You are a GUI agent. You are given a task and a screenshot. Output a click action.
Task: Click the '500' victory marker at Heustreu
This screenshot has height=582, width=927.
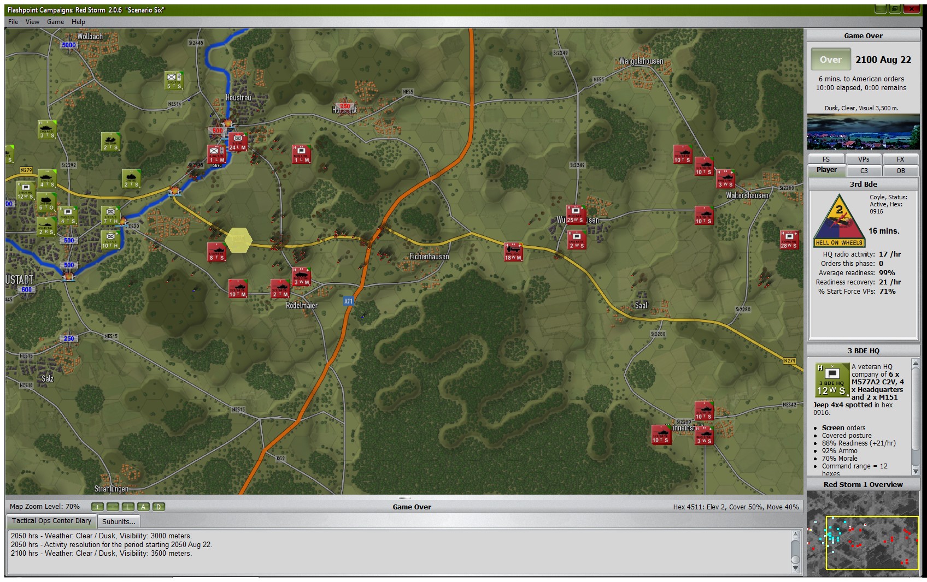(x=218, y=131)
